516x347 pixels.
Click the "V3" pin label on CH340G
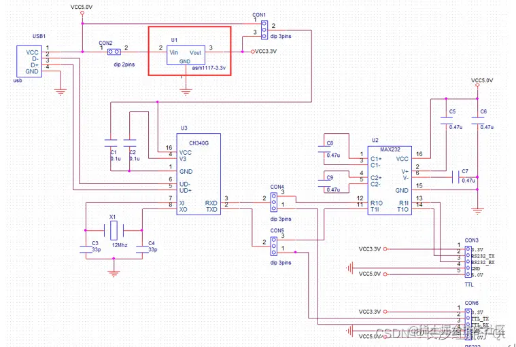click(183, 159)
